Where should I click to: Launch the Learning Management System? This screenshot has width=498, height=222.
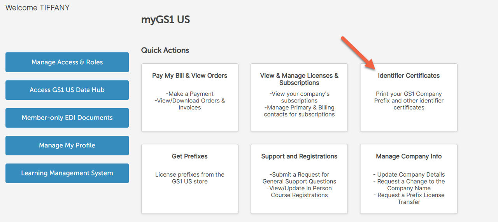pos(67,173)
